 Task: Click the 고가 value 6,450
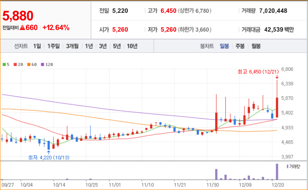pos(168,11)
